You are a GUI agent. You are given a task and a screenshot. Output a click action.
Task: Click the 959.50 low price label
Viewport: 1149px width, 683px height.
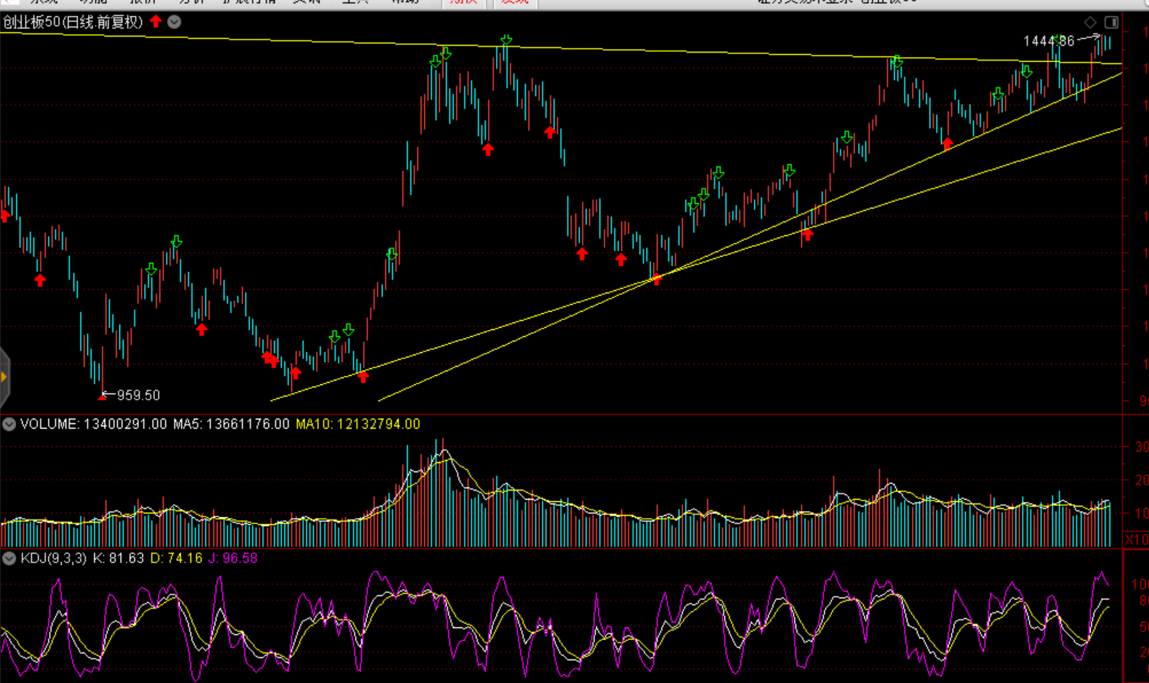[x=138, y=395]
